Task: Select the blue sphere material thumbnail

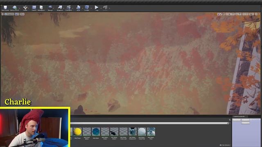Action: tap(96, 131)
